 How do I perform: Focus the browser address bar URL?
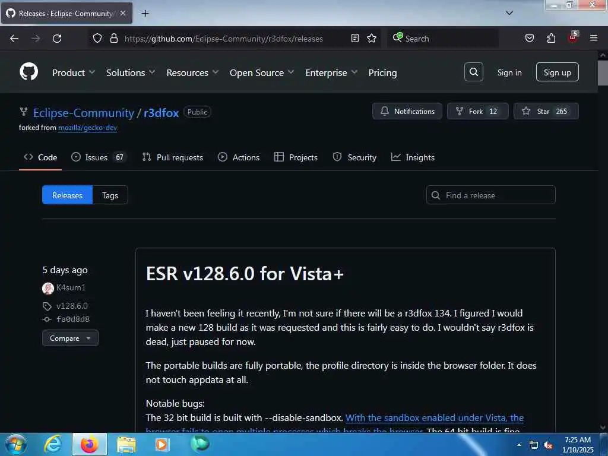pos(224,39)
